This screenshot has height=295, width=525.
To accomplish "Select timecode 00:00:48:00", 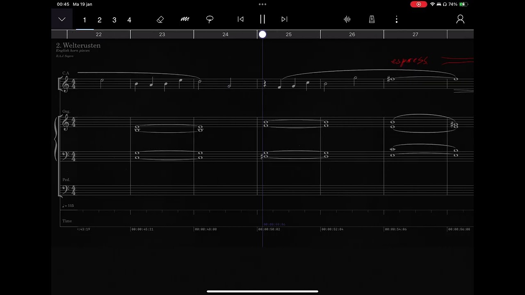I will (206, 229).
